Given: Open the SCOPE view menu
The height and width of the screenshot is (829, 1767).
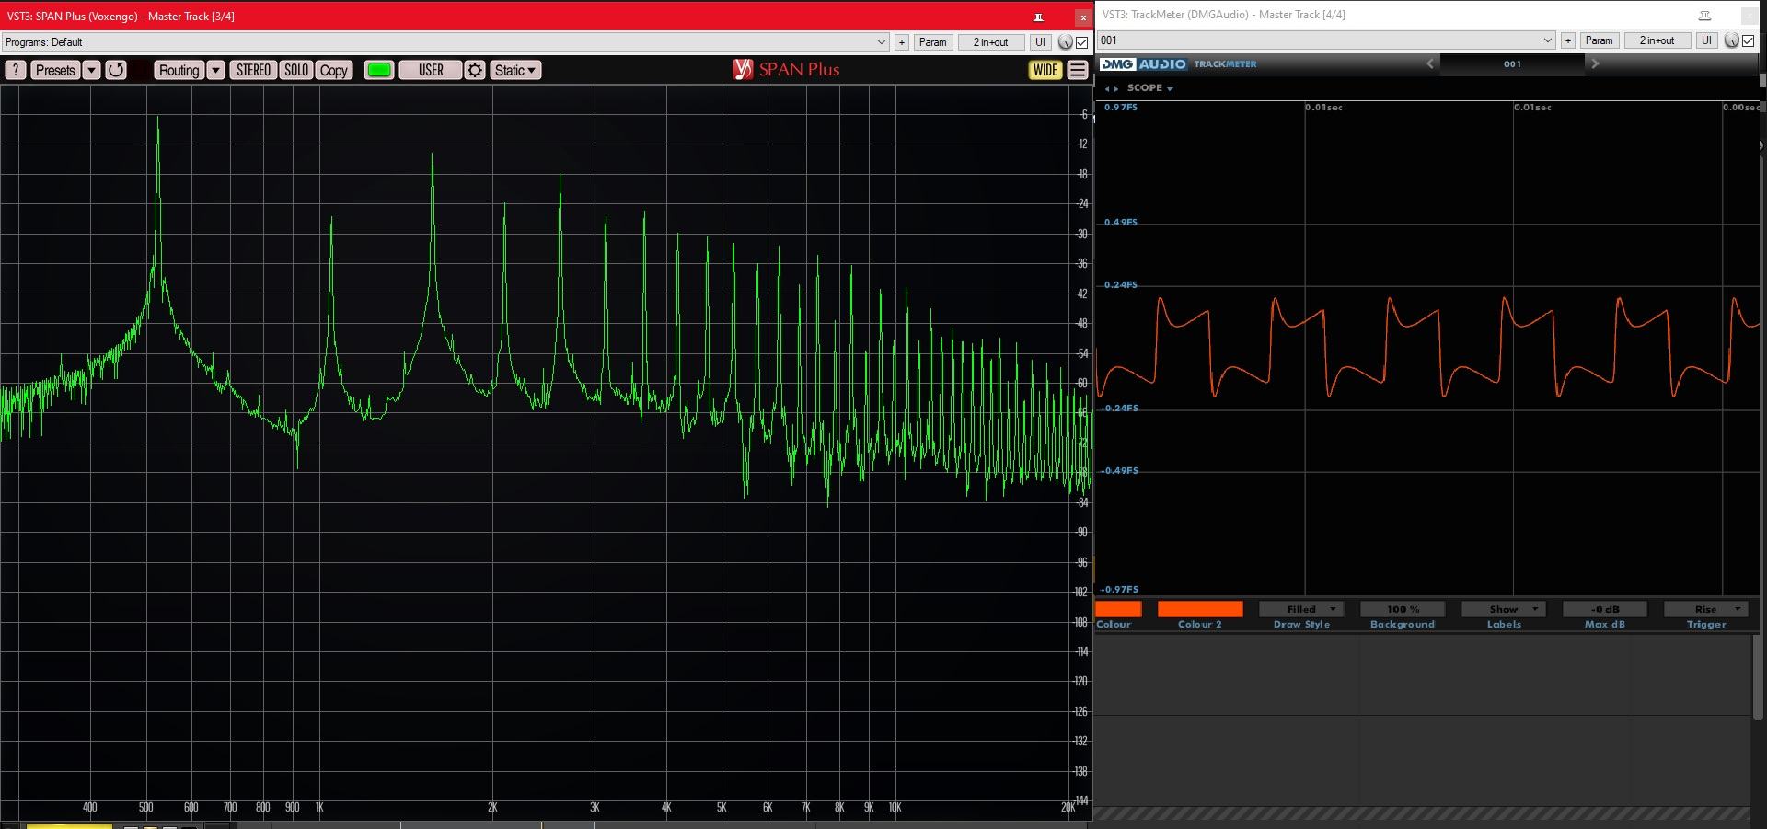Looking at the screenshot, I should [1149, 88].
